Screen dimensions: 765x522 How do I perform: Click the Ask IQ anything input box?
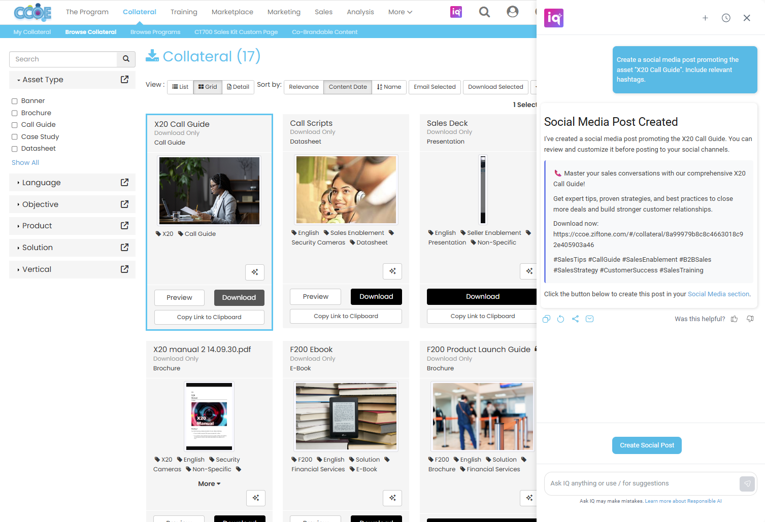click(642, 483)
